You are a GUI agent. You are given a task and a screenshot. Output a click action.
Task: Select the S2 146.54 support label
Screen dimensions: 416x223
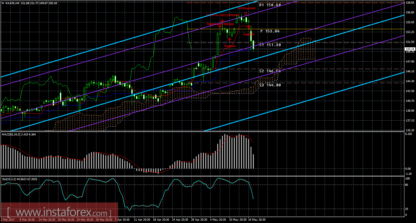pyautogui.click(x=270, y=71)
